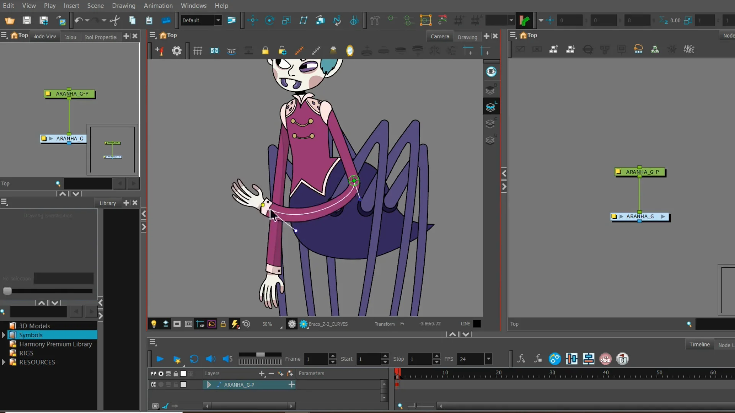Click the gear icon in Camera toolbar
This screenshot has width=735, height=413.
click(176, 50)
